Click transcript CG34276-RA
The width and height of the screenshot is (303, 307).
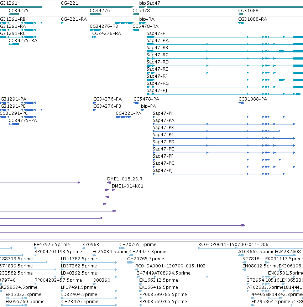click(106, 34)
